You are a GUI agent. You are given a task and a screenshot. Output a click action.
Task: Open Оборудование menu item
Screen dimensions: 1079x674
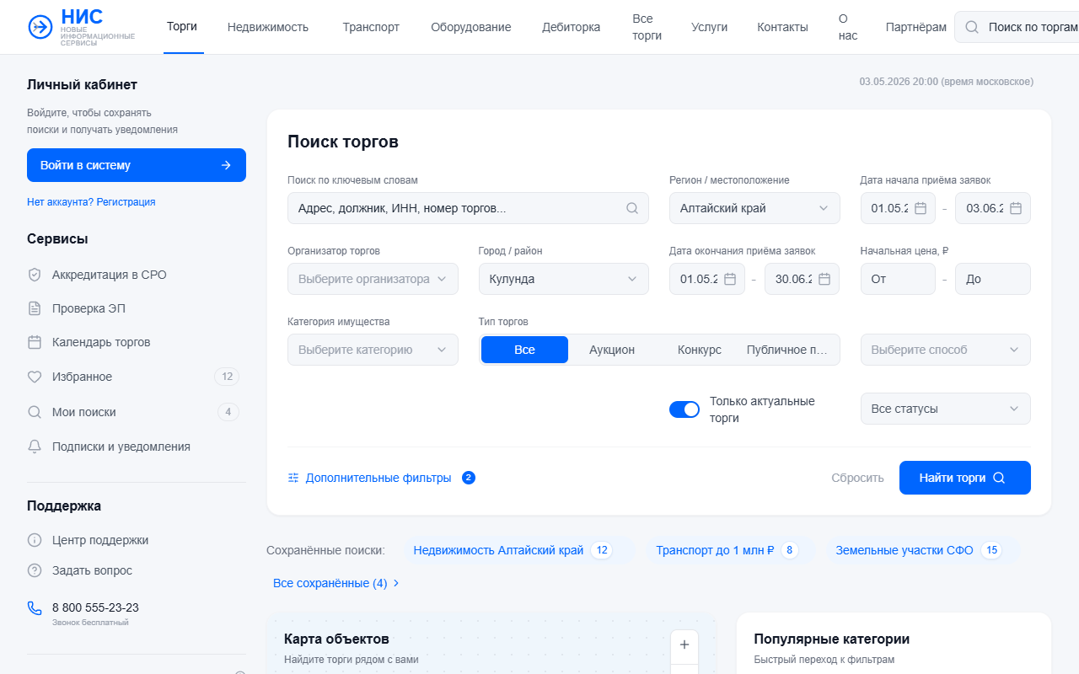(471, 27)
